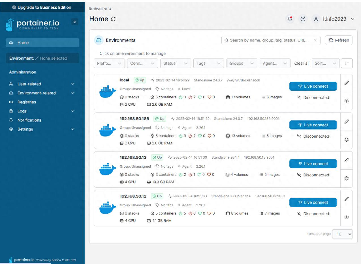Expand the Environment-related menu
Screen dimensions: 361x264
tap(42, 93)
